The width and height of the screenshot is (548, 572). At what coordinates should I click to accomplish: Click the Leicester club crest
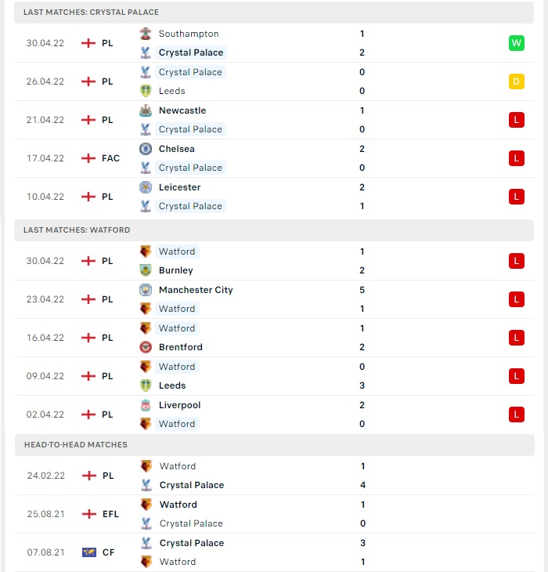[146, 187]
